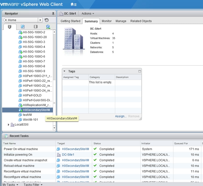The image size is (203, 186).
Task: Select HX-50G-100IO-3 VM
Action: tap(34, 42)
